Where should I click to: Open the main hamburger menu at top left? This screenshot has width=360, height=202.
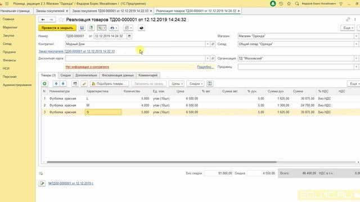tap(7, 4)
